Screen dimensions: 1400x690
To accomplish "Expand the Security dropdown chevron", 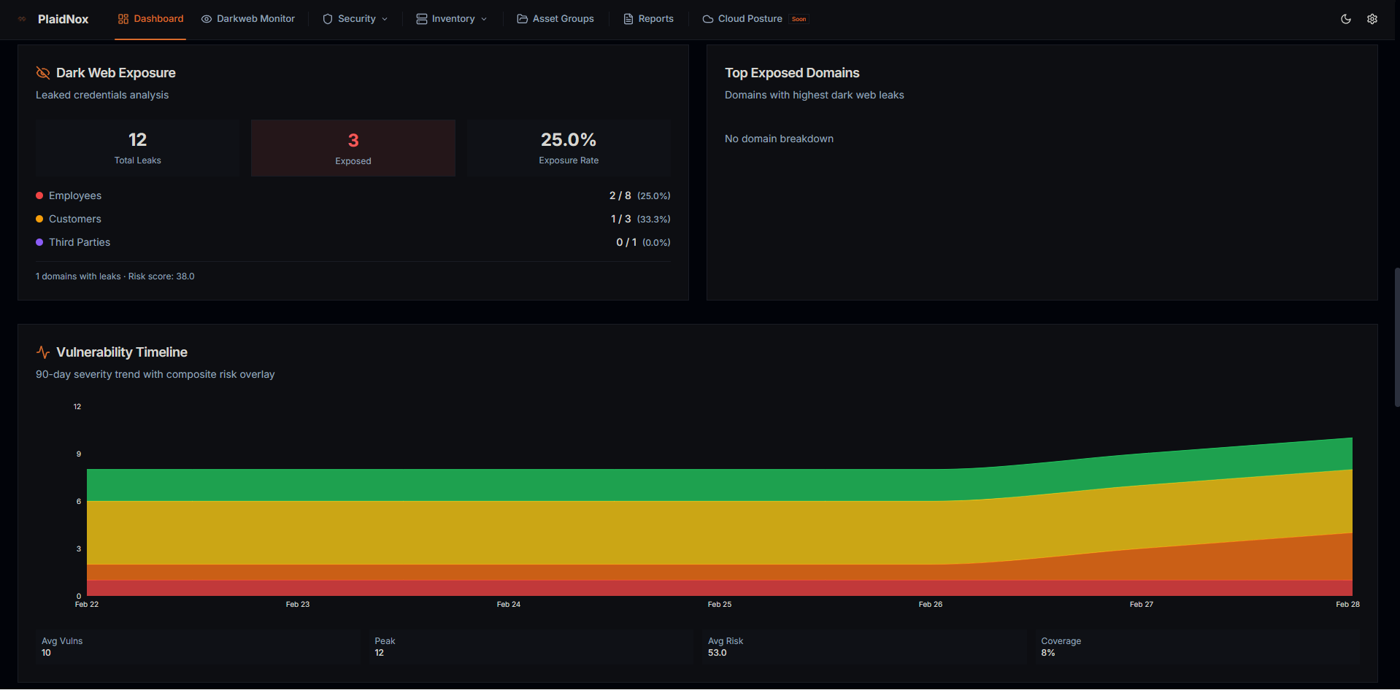I will [385, 19].
